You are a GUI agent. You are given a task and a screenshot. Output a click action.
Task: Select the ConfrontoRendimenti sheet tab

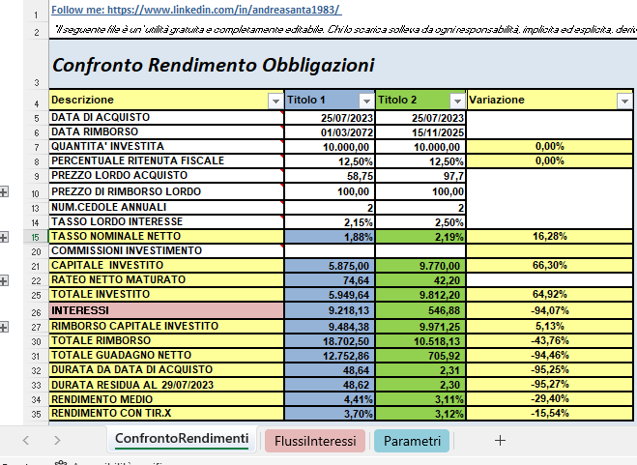(181, 440)
